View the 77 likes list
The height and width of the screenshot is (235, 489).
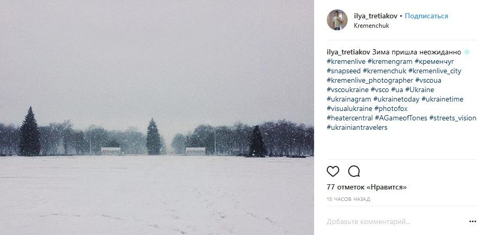click(x=366, y=187)
